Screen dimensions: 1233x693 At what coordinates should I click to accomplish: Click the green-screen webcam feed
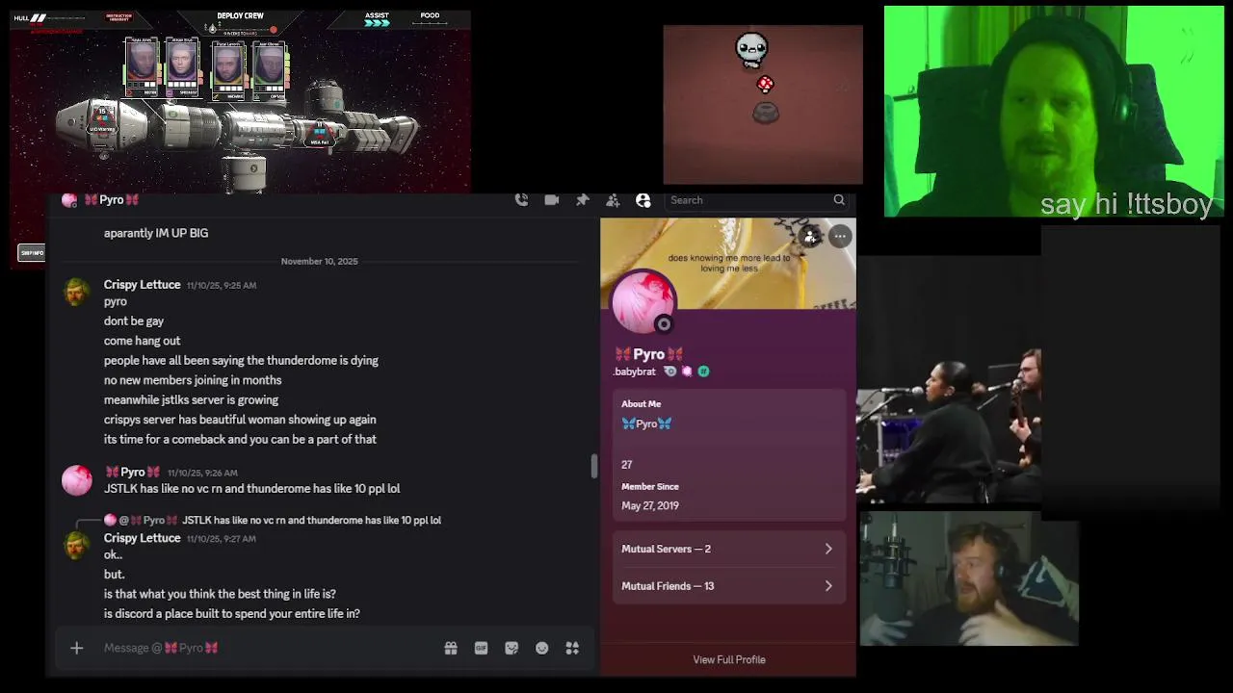coord(1054,112)
